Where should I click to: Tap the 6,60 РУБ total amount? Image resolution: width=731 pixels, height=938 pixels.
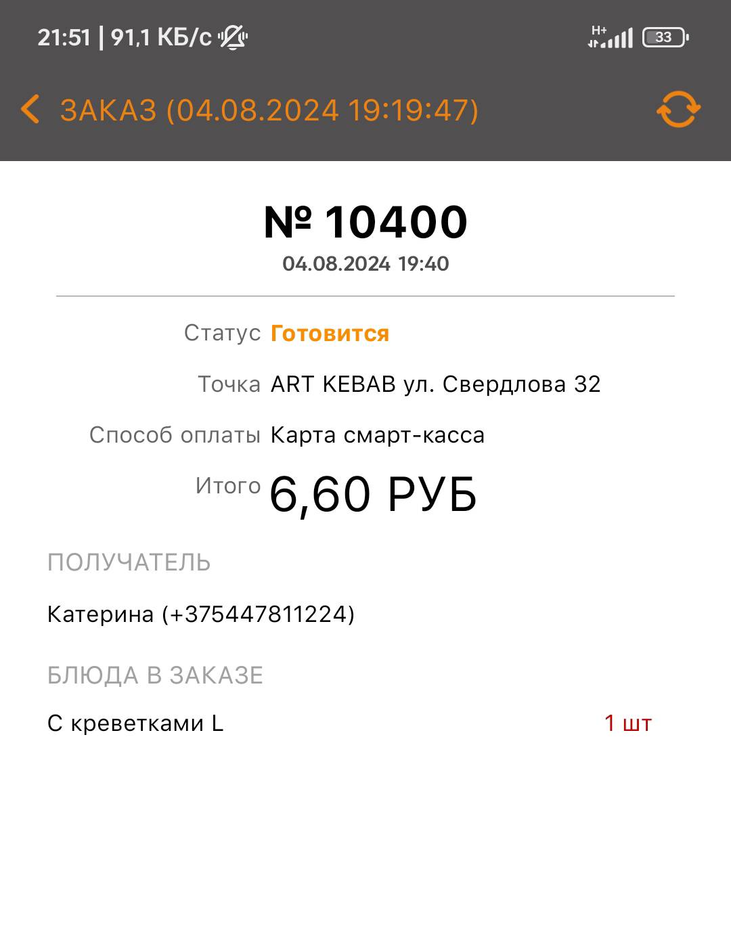pyautogui.click(x=373, y=495)
